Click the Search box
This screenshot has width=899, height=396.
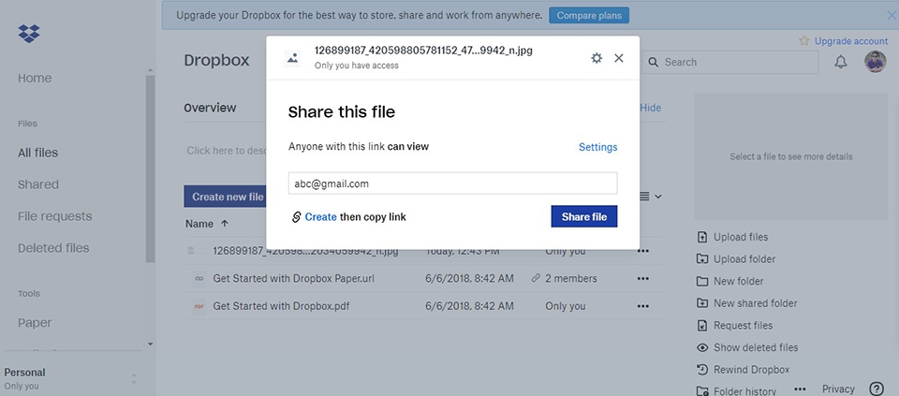[730, 62]
